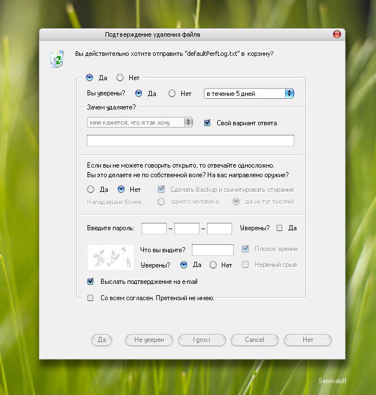The height and width of the screenshot is (395, 376).
Task: Select 'Да' under the weapon question
Action: click(90, 189)
